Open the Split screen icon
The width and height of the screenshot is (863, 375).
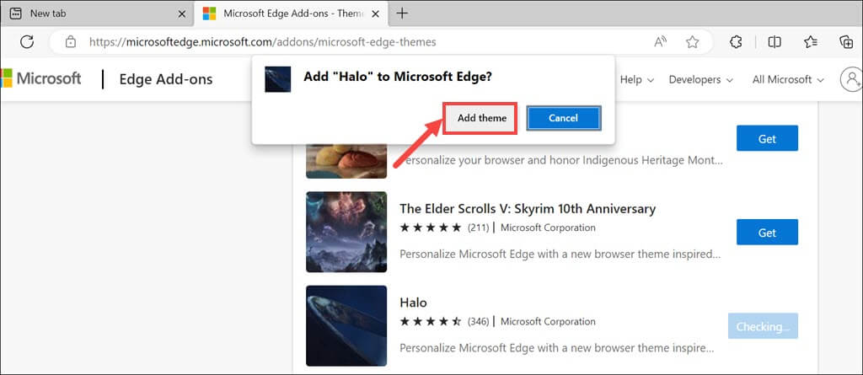[x=775, y=42]
